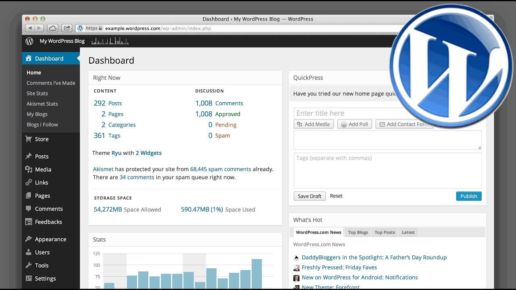The image size is (516, 290).
Task: Select the Latest tab in What's Hot
Action: click(x=408, y=232)
